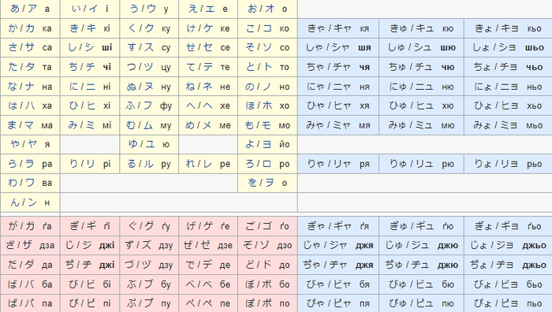Click the 'фу' transliteration text
This screenshot has width=552, height=312.
[166, 106]
